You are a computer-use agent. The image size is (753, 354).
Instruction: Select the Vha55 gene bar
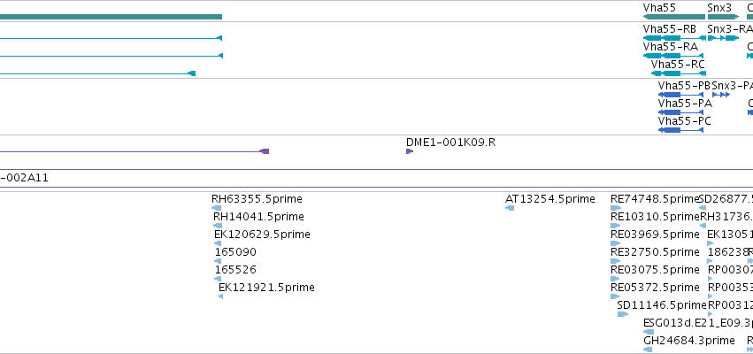[x=673, y=17]
